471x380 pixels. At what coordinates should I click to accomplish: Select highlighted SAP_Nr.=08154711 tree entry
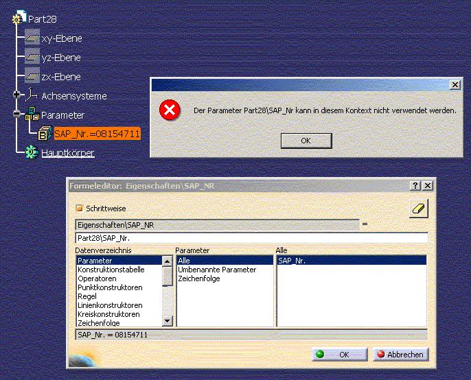97,134
